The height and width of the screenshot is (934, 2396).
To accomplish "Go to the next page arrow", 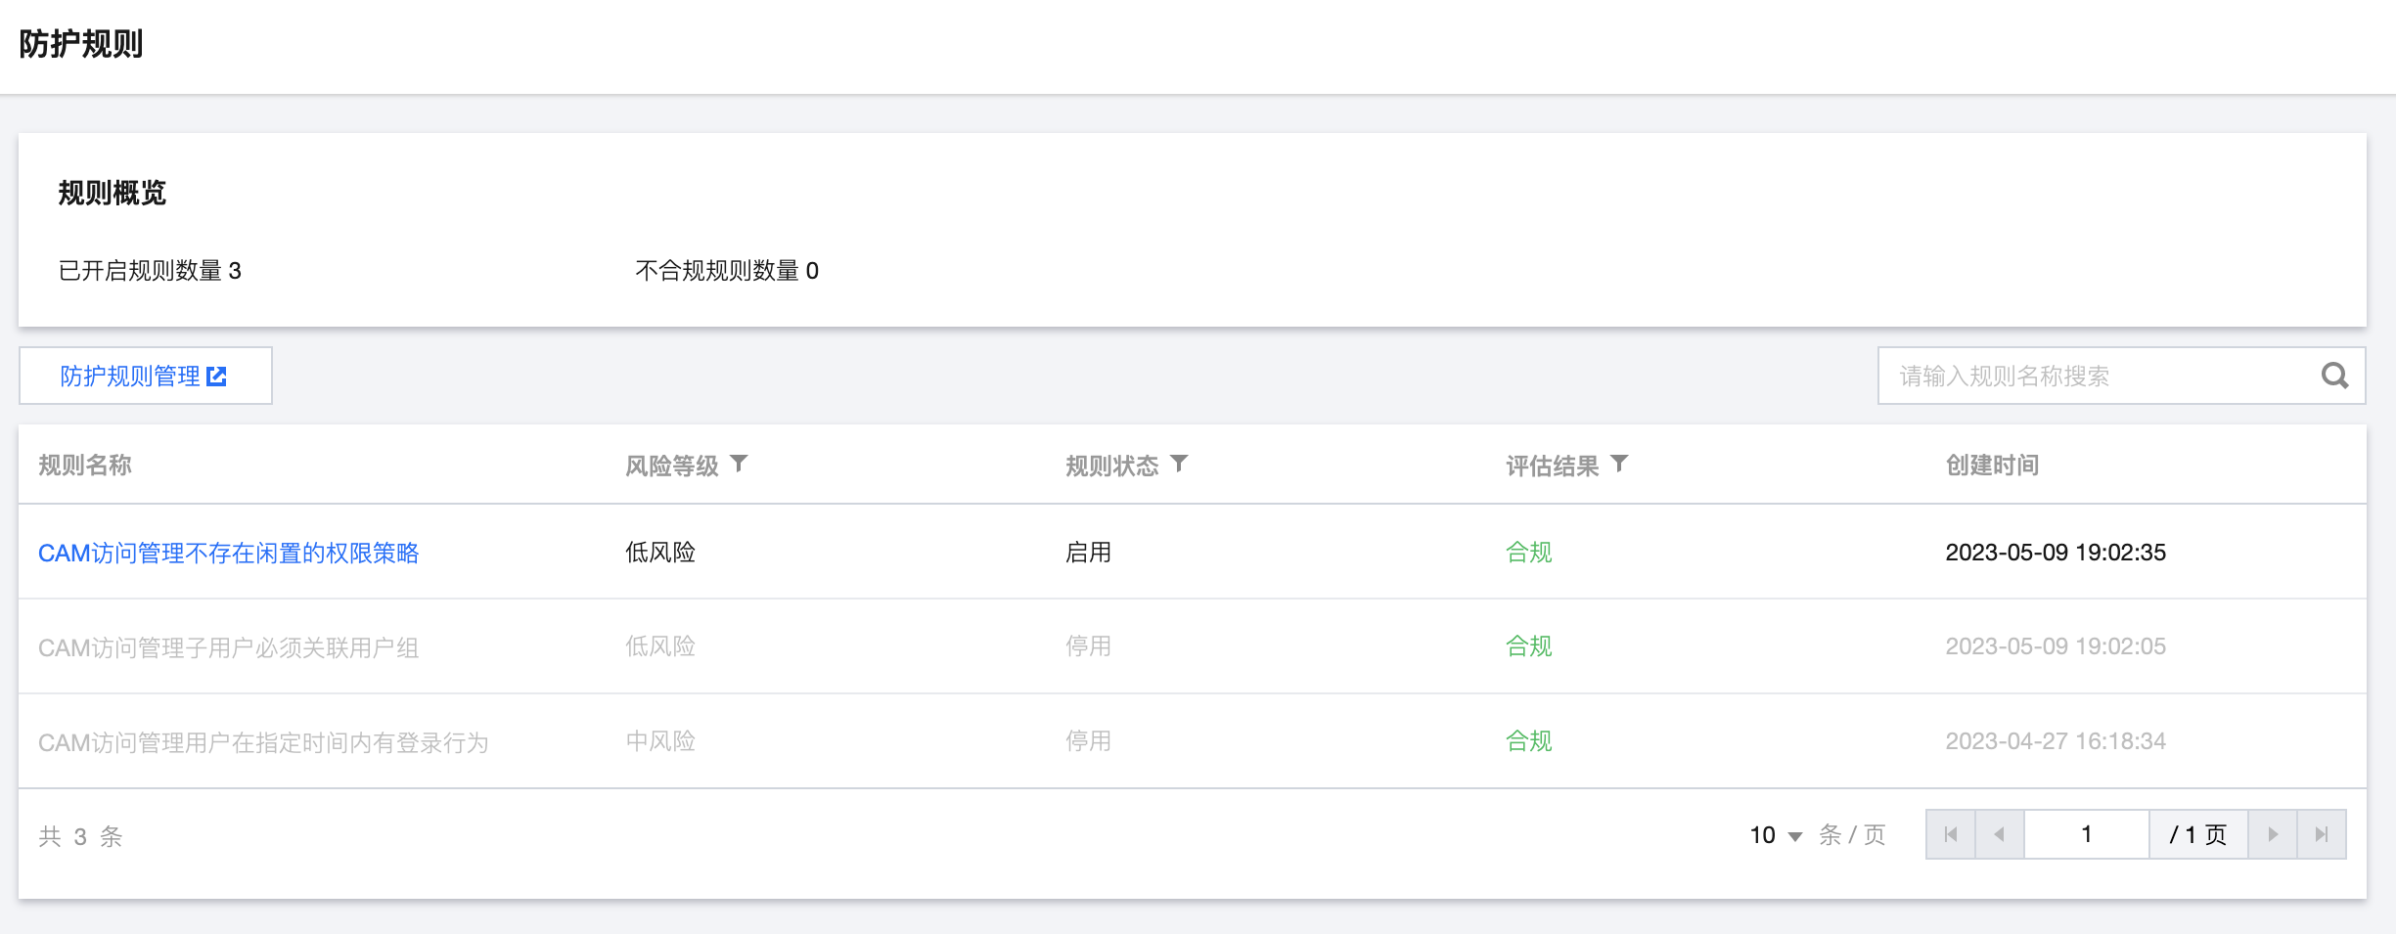I will pos(2273,834).
